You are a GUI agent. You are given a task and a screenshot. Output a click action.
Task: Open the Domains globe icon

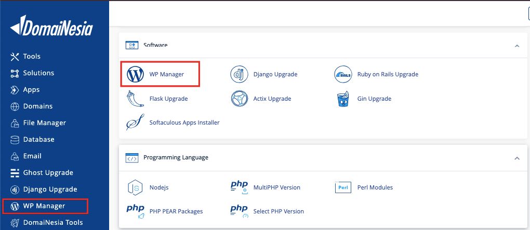(15, 106)
